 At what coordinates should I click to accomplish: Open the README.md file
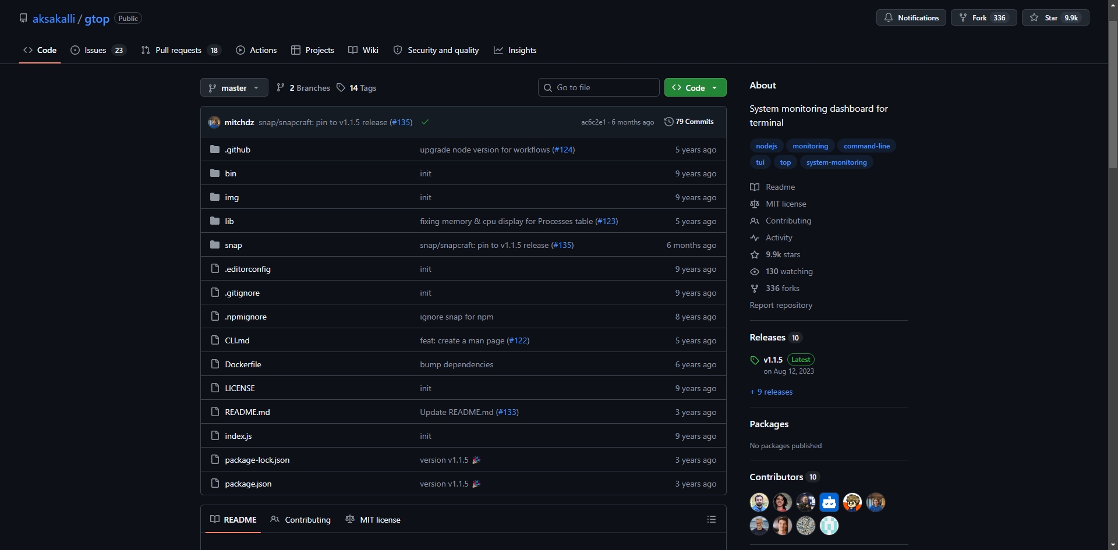(247, 412)
